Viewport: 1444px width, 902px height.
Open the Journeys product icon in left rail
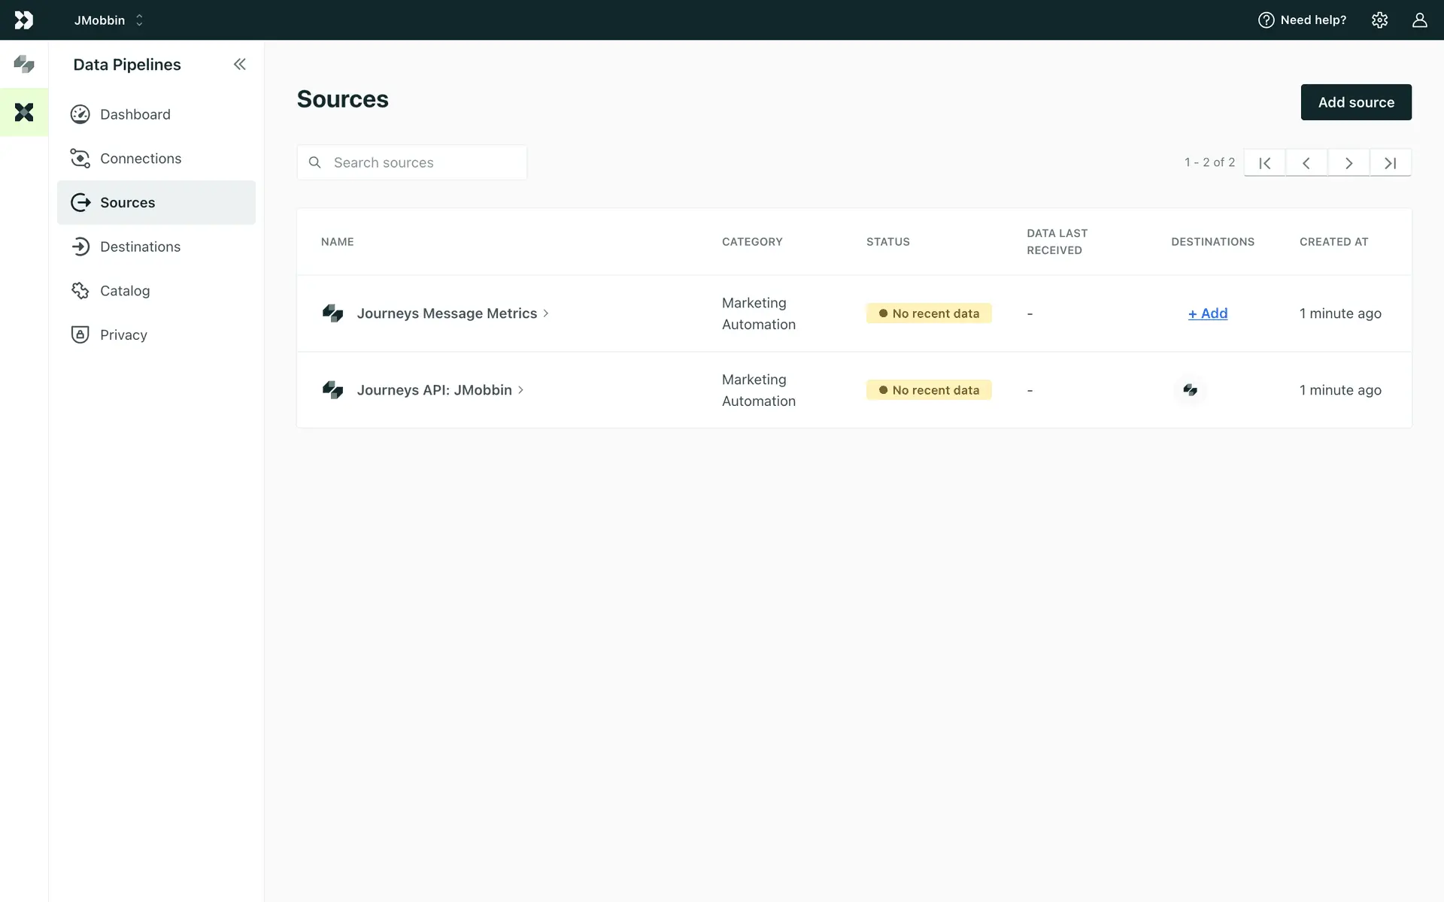click(24, 65)
